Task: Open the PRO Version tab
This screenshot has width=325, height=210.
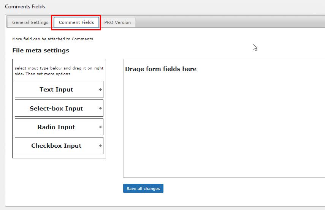Action: coord(117,22)
